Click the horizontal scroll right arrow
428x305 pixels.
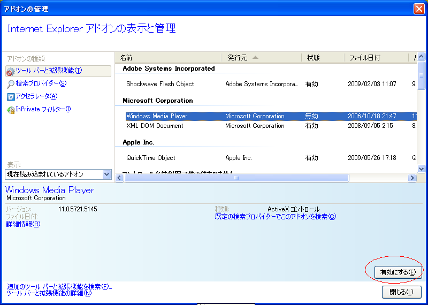coord(412,178)
